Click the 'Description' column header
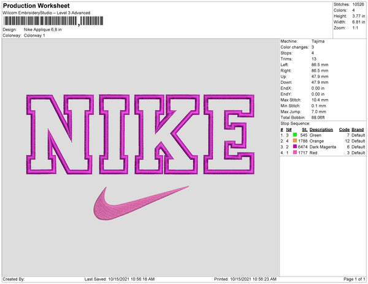Image resolution: width=368 pixels, height=284 pixels. (321, 130)
